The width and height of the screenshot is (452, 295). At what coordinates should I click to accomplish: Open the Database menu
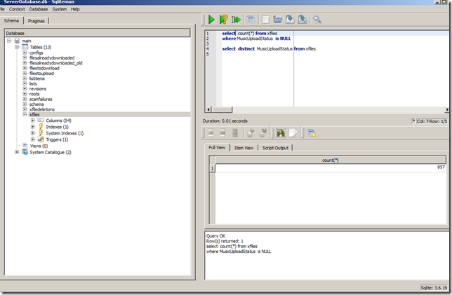39,9
